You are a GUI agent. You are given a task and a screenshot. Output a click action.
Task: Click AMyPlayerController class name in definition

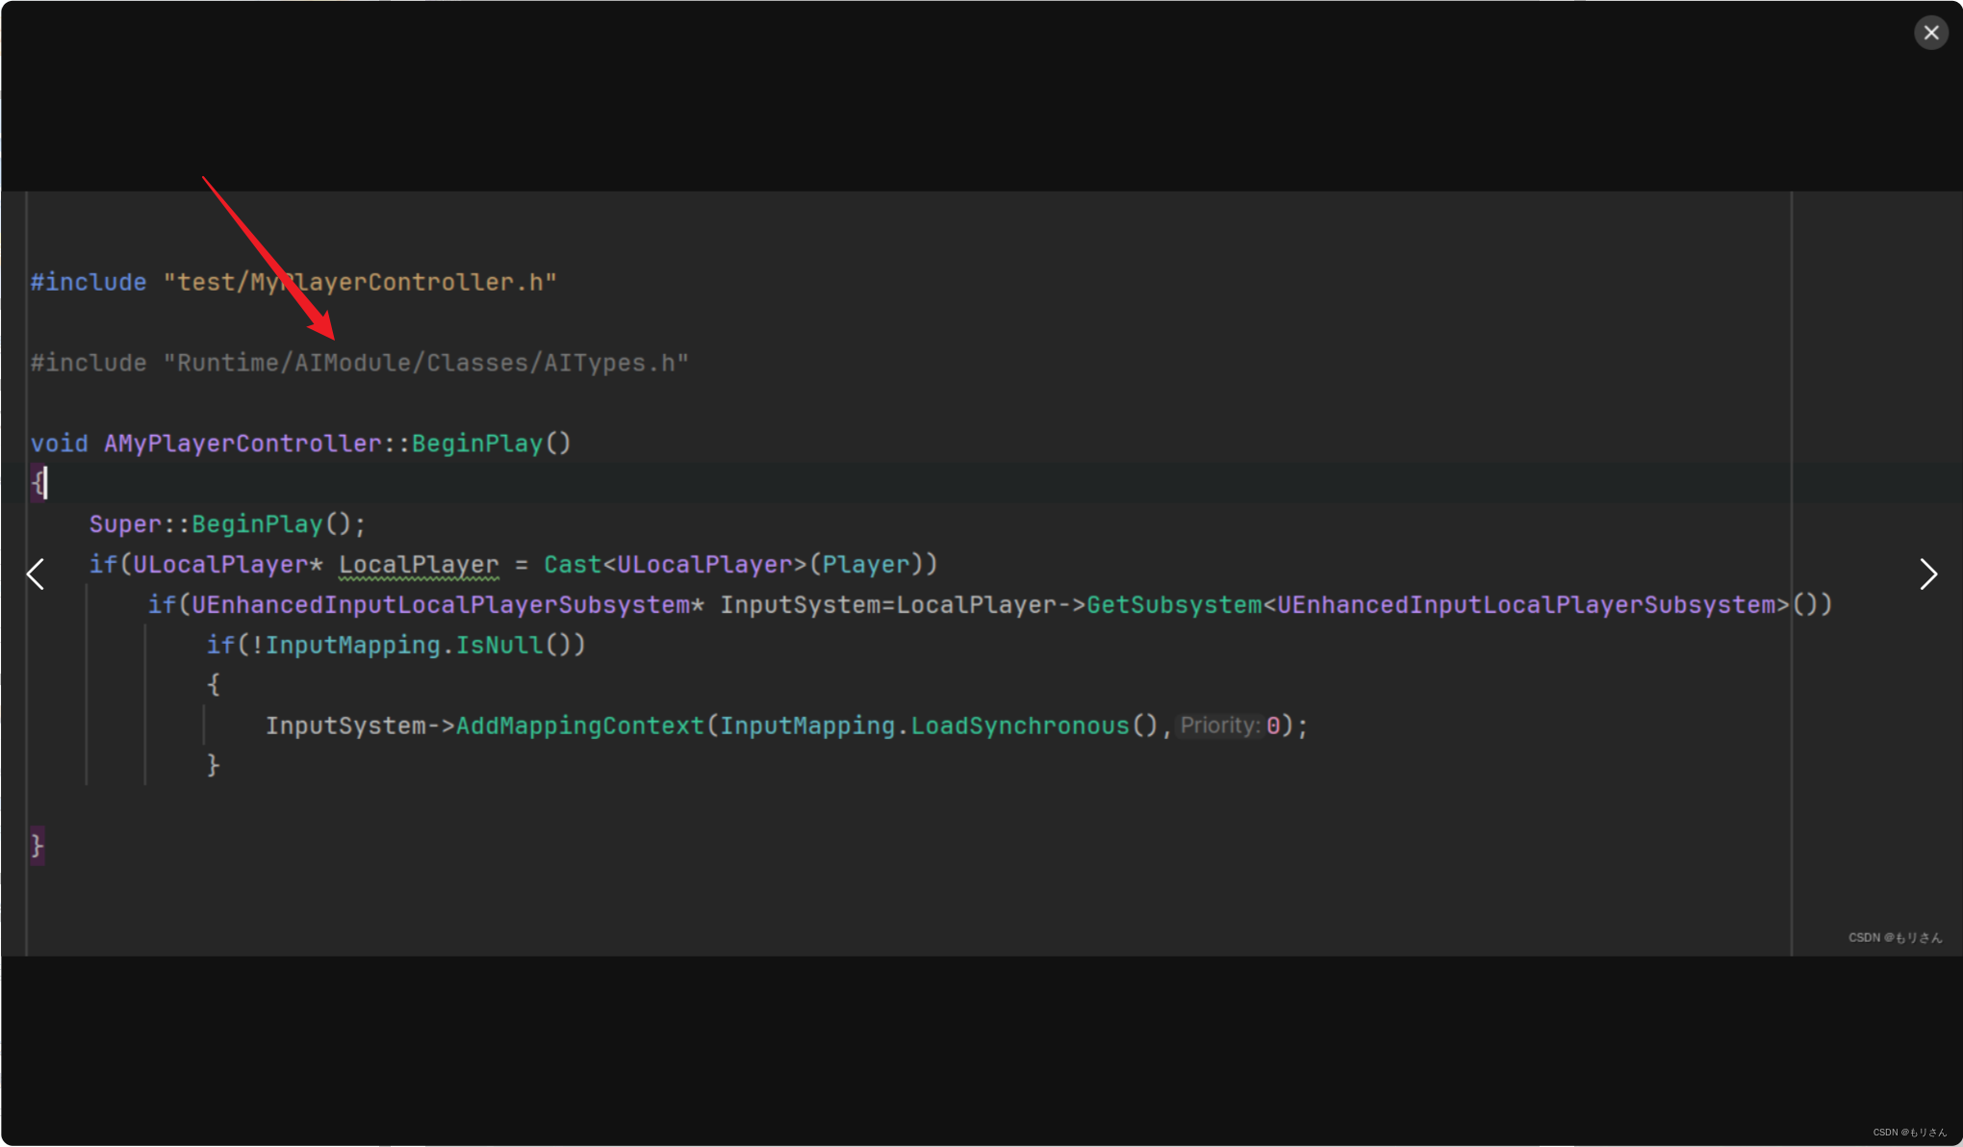point(242,444)
